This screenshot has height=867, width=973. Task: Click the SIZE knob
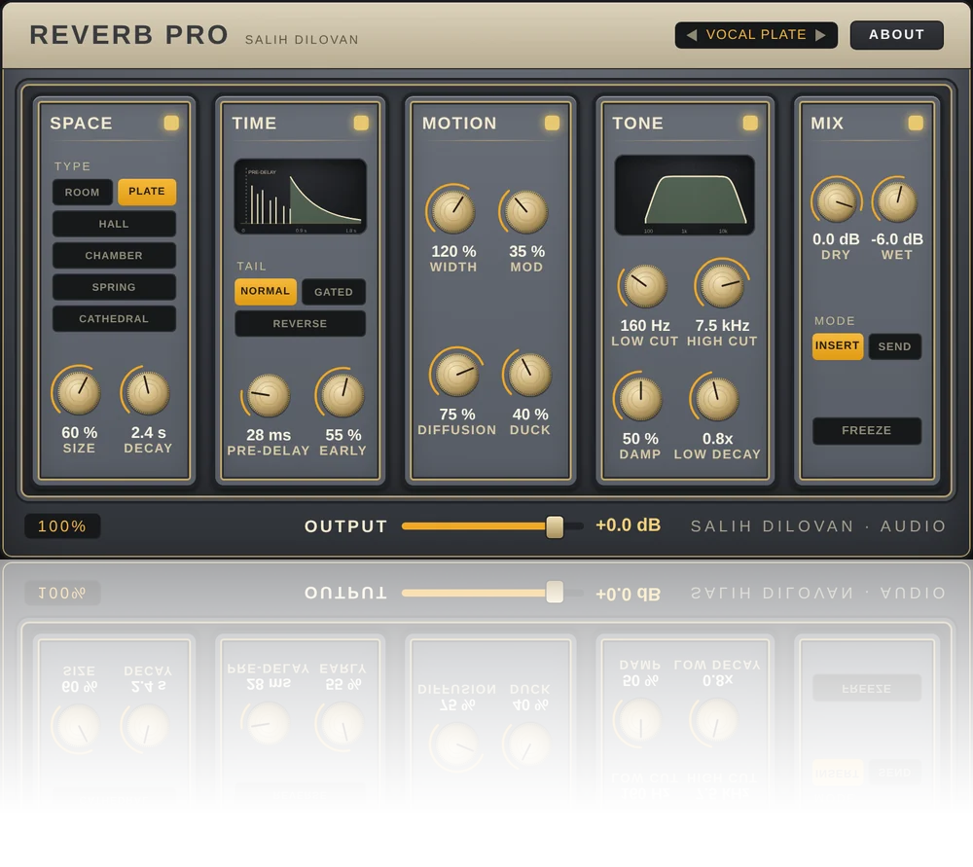[x=79, y=392]
